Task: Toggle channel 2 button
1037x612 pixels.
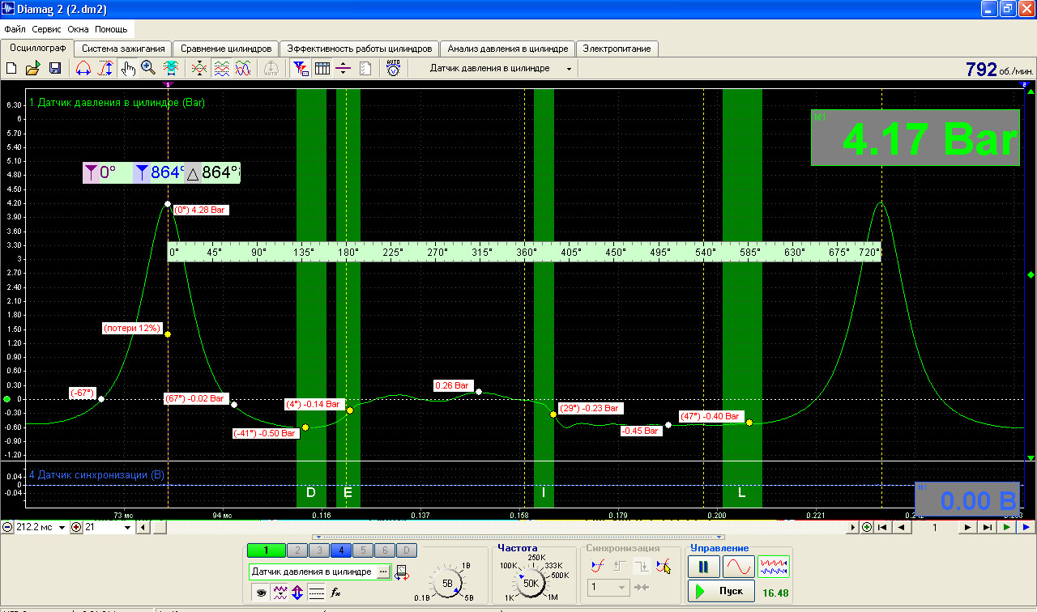Action: [x=297, y=550]
